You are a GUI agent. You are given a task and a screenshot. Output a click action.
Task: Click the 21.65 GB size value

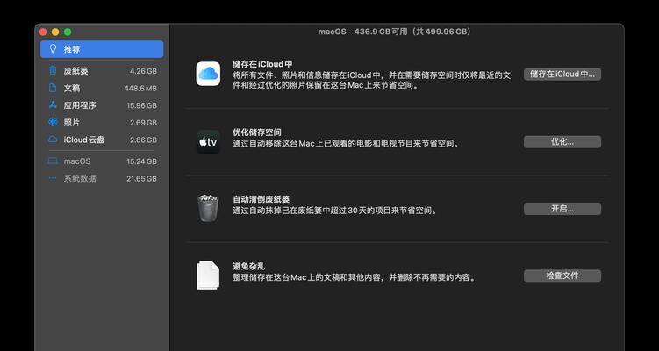pyautogui.click(x=141, y=179)
